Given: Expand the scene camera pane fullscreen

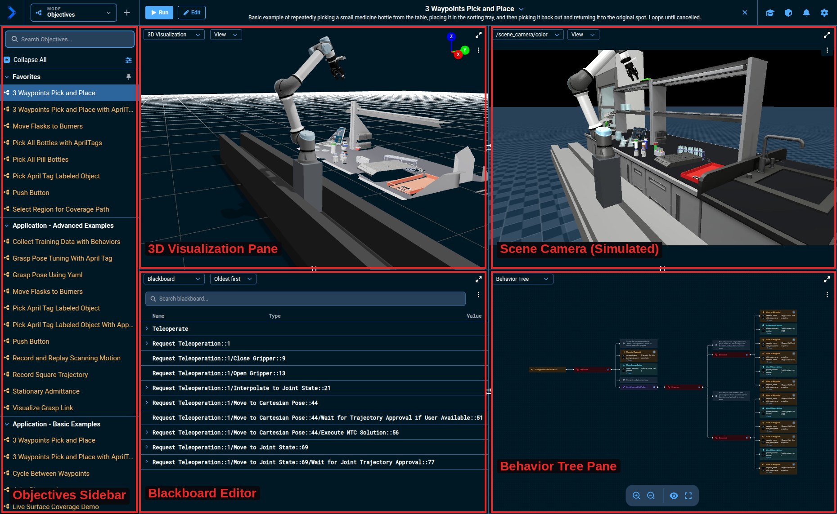Looking at the screenshot, I should click(x=827, y=35).
